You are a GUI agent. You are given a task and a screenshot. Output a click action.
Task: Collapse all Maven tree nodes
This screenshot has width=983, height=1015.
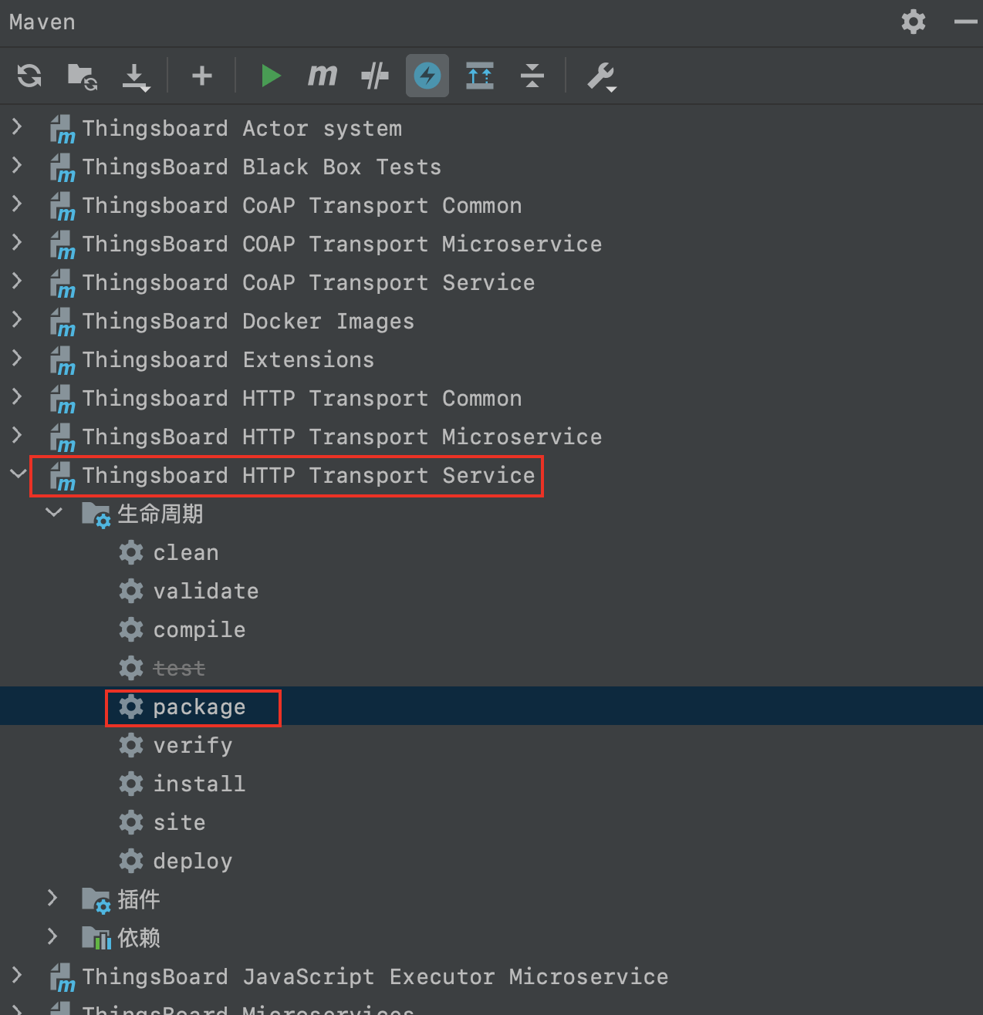pyautogui.click(x=532, y=76)
